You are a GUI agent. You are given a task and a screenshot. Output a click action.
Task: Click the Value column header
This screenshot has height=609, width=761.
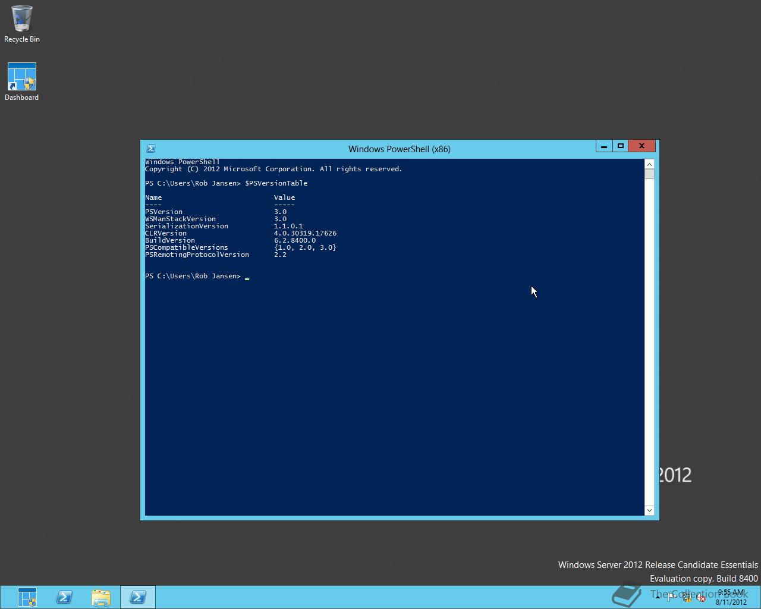[x=284, y=197]
